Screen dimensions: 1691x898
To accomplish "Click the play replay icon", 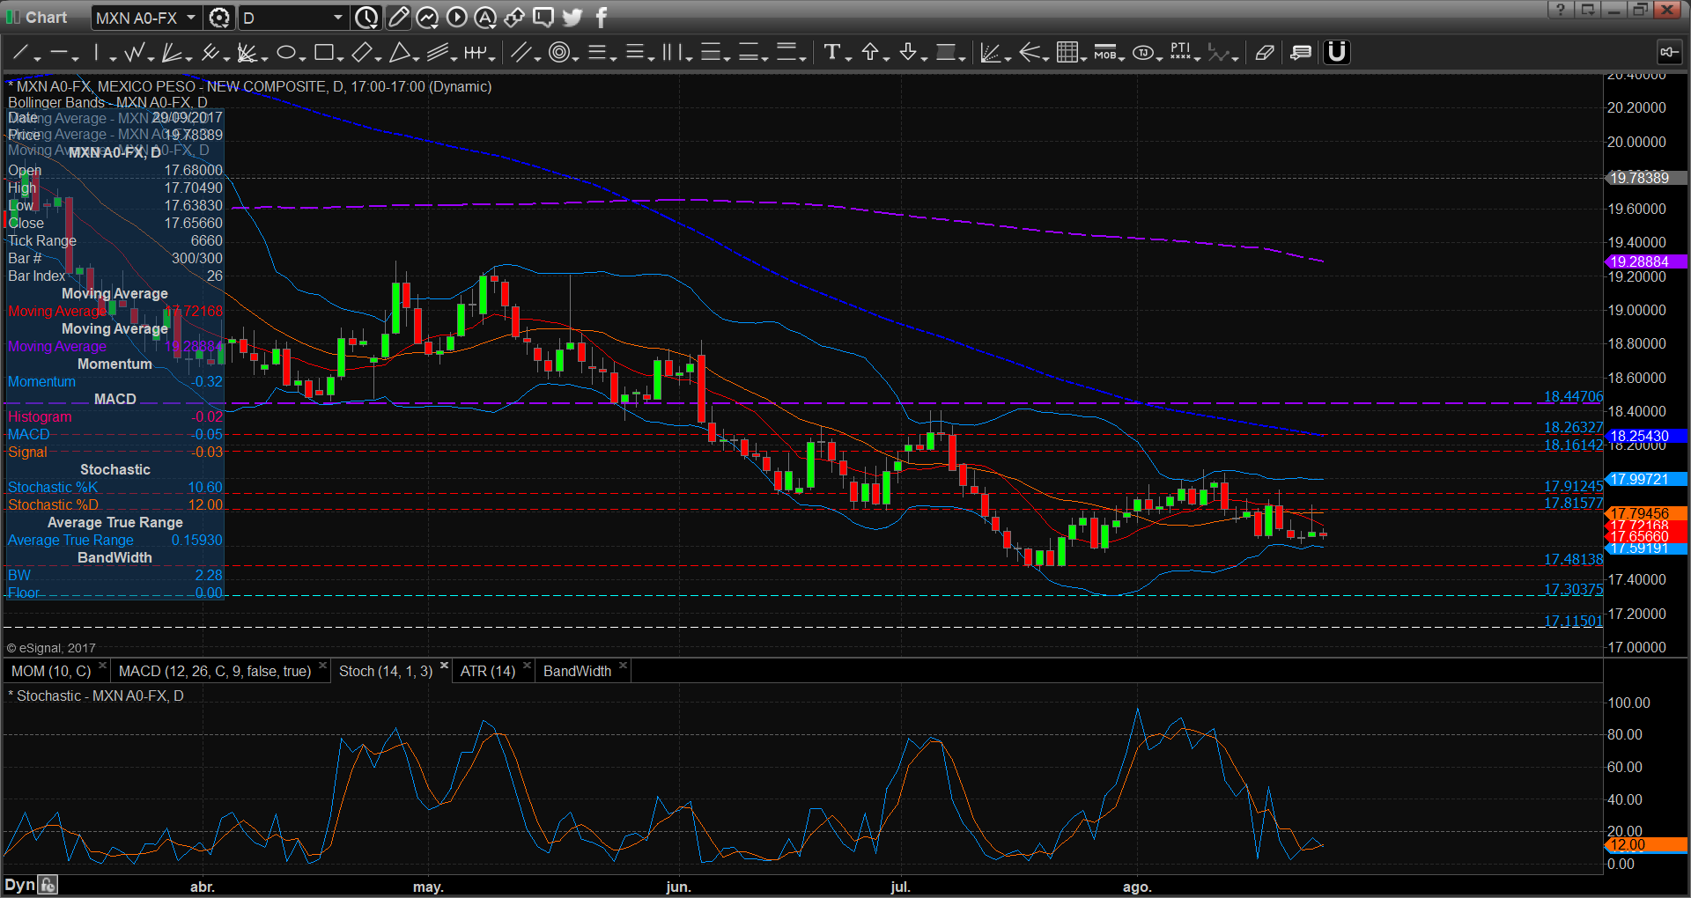I will (x=456, y=18).
